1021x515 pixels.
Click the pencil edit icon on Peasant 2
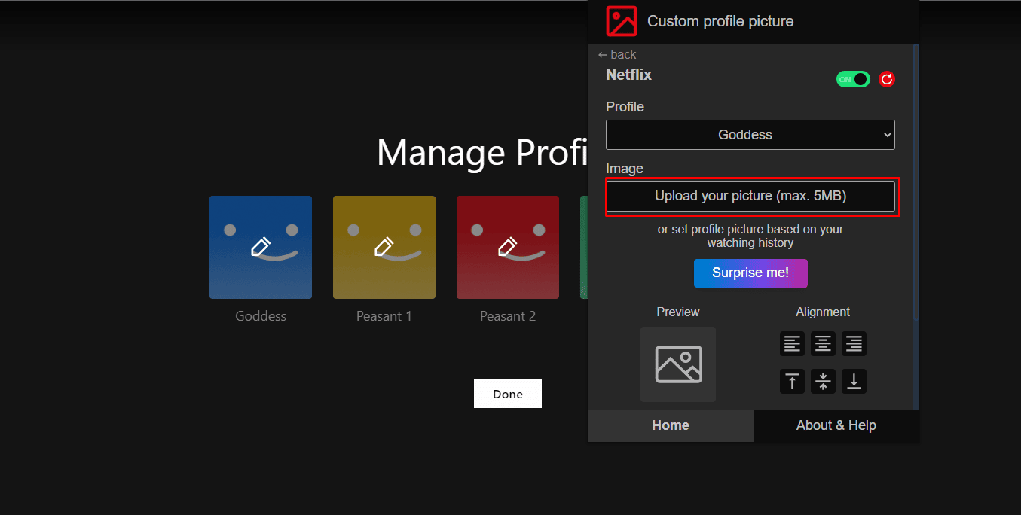(508, 247)
